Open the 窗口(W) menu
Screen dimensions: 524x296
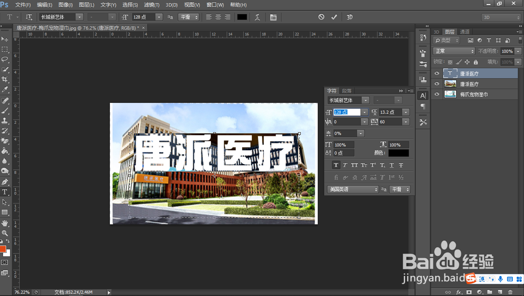[215, 5]
